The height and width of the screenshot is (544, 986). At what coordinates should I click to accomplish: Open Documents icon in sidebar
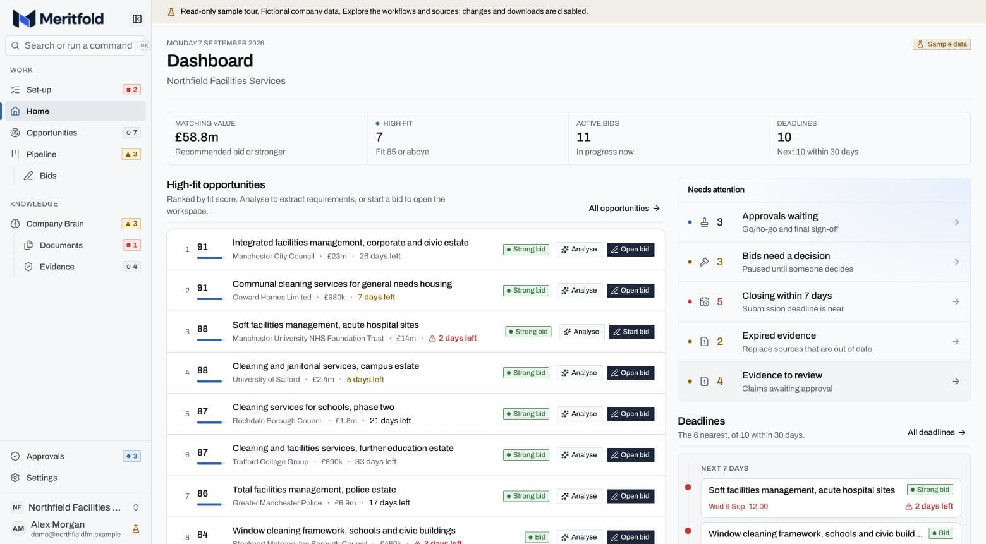point(28,245)
